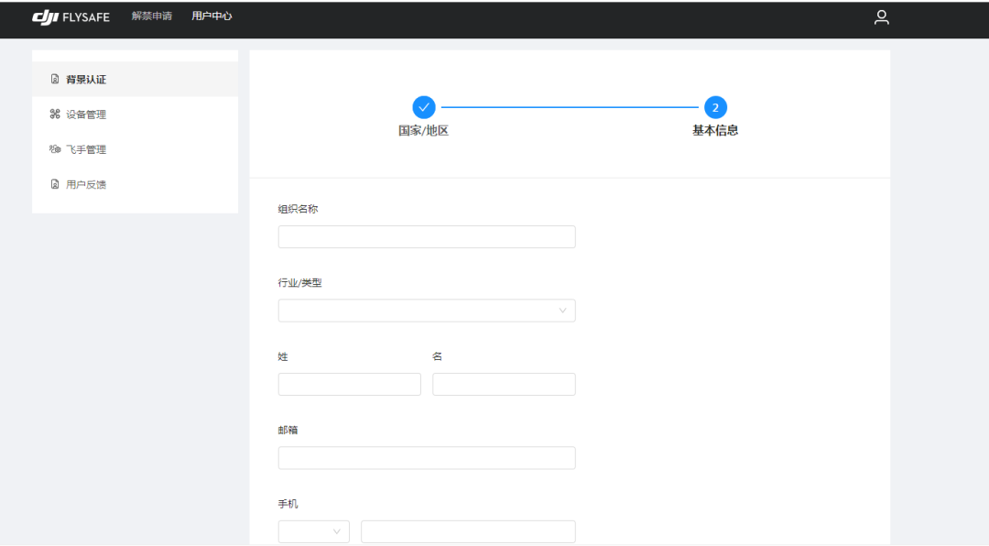This screenshot has height=546, width=989.
Task: Select 背景认证 in the sidebar menu
Action: [x=135, y=79]
